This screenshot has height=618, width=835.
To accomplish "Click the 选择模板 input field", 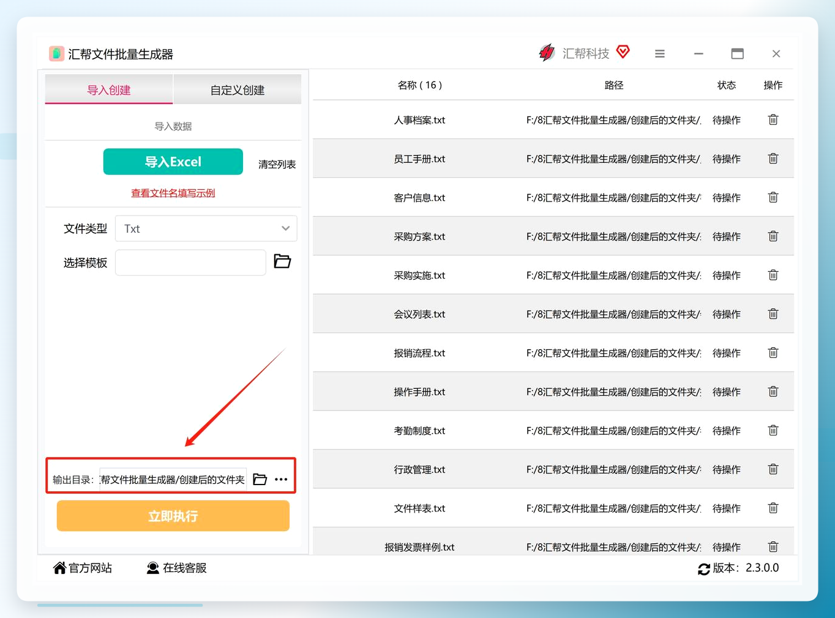I will [190, 263].
